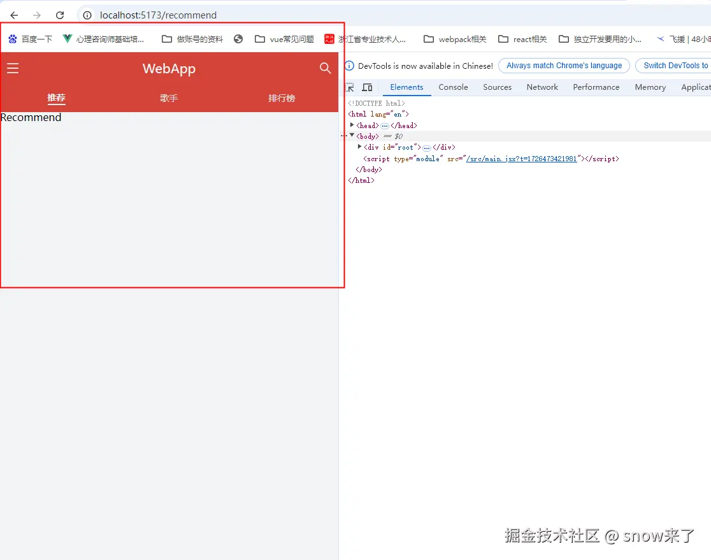
Task: Click the ellipsis badge in div root node
Action: coord(427,148)
